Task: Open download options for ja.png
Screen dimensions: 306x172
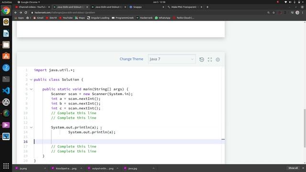Action: click(45, 168)
